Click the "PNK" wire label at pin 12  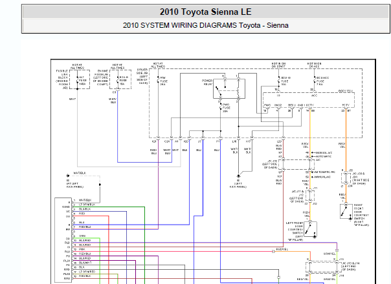[82, 249]
